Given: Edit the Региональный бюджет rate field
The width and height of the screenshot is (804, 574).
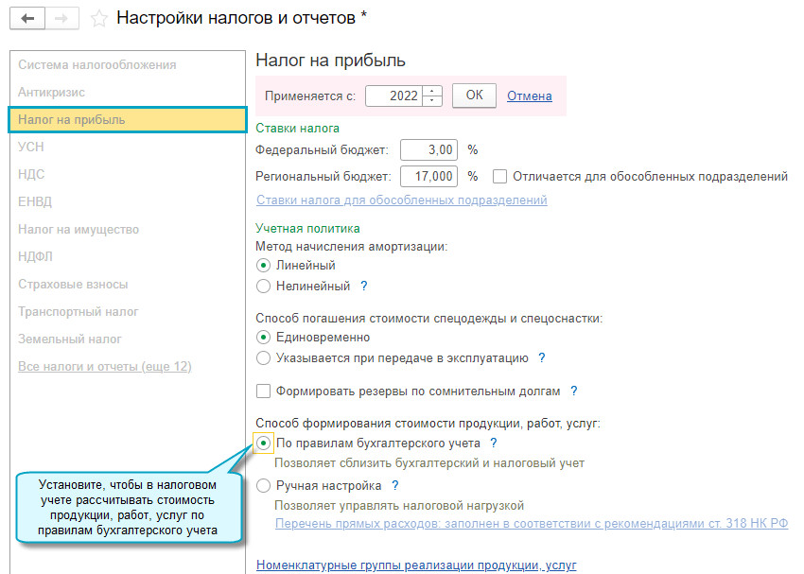Looking at the screenshot, I should (x=428, y=177).
